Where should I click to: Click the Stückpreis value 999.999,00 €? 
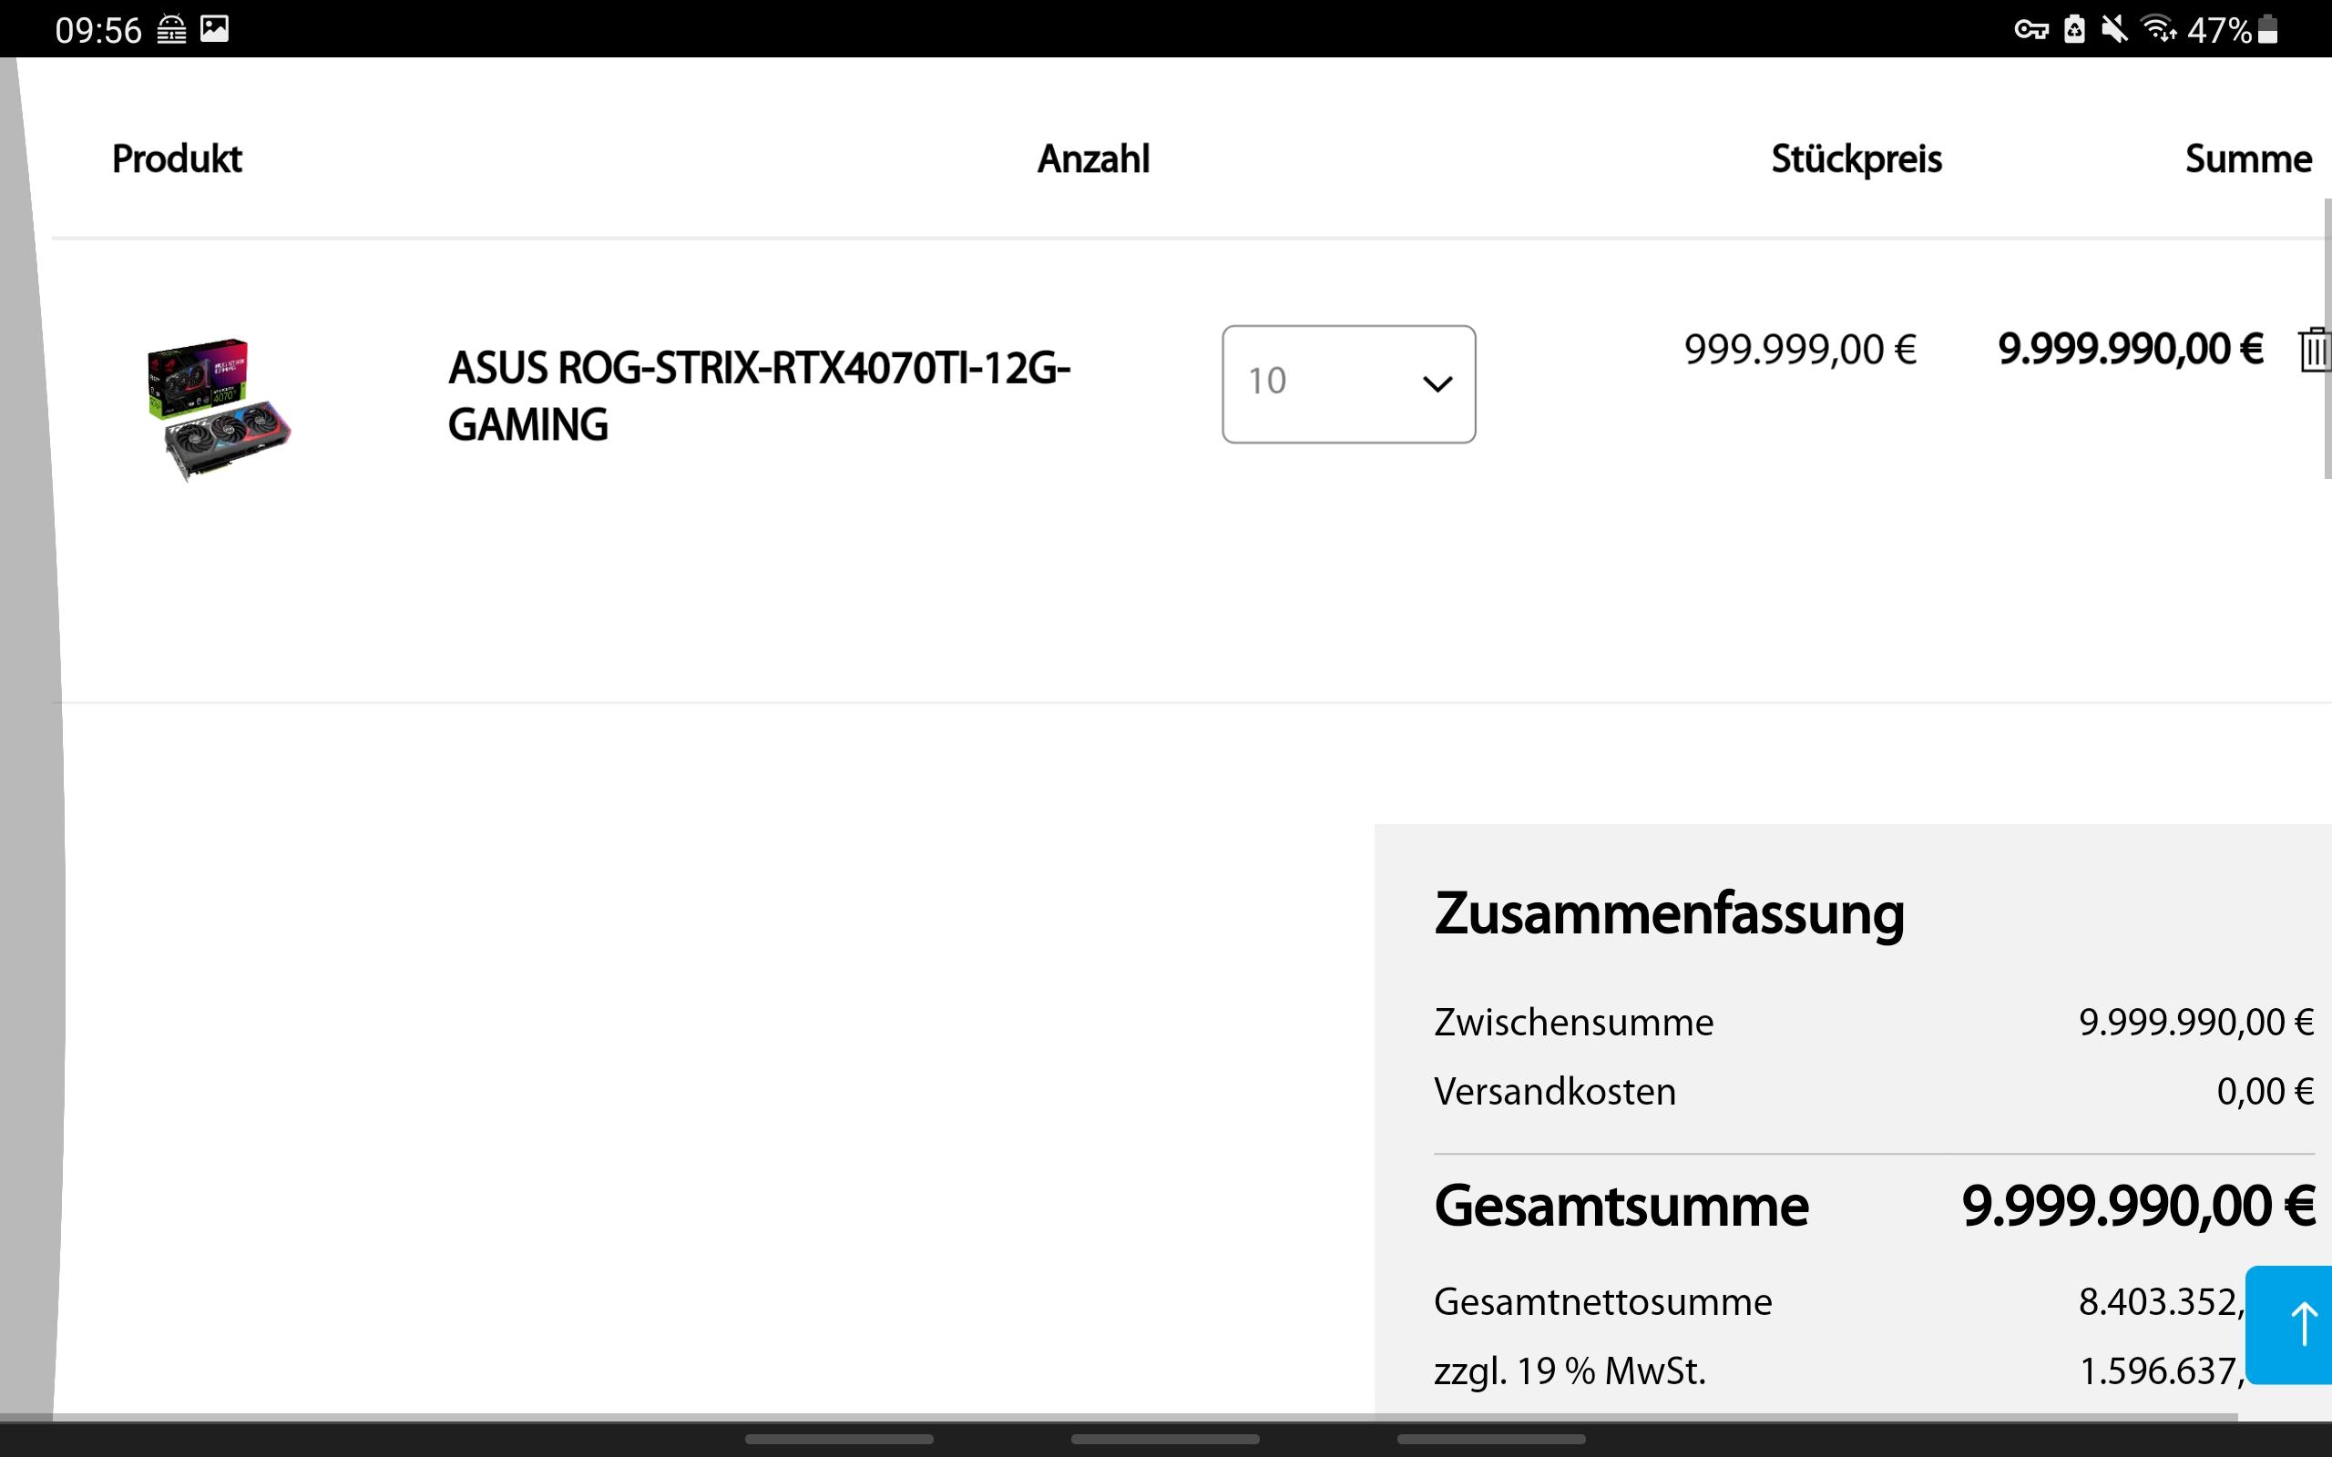(1800, 349)
